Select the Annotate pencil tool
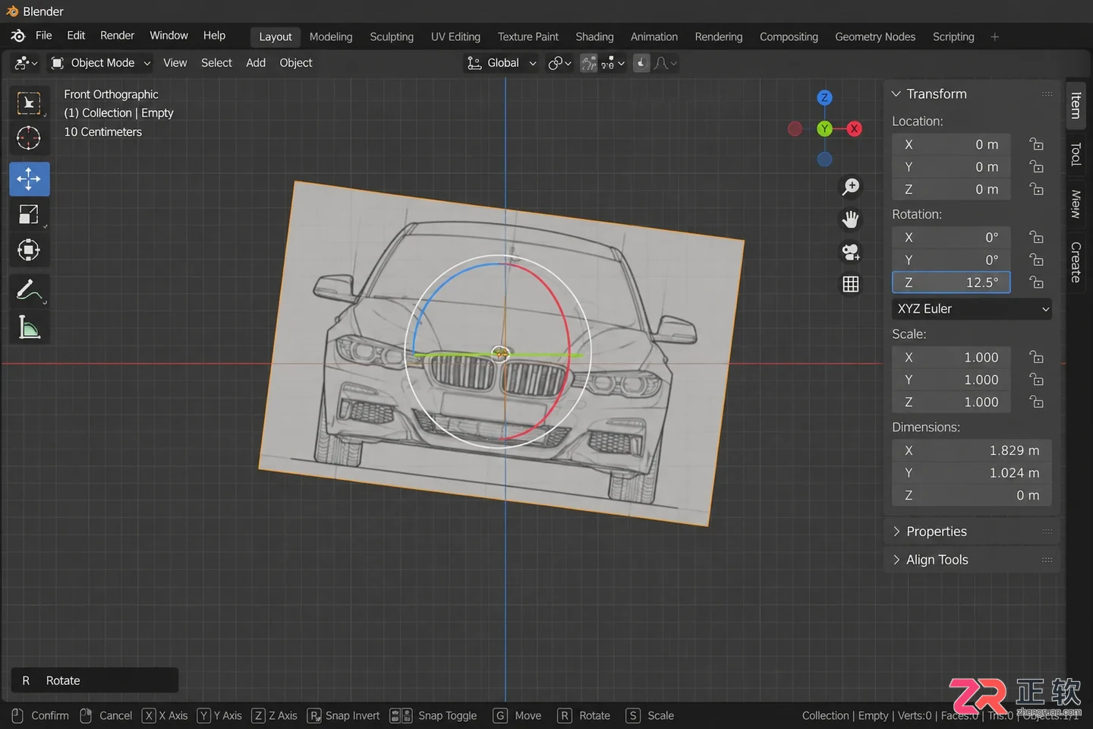 [x=29, y=290]
